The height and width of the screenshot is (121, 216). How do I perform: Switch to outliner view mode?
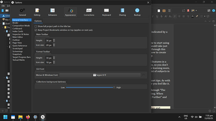[x=169, y=11]
